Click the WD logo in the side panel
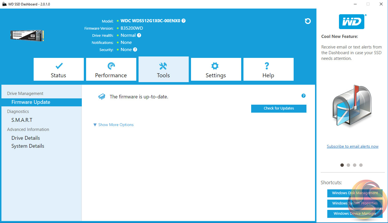The width and height of the screenshot is (388, 223). [352, 22]
